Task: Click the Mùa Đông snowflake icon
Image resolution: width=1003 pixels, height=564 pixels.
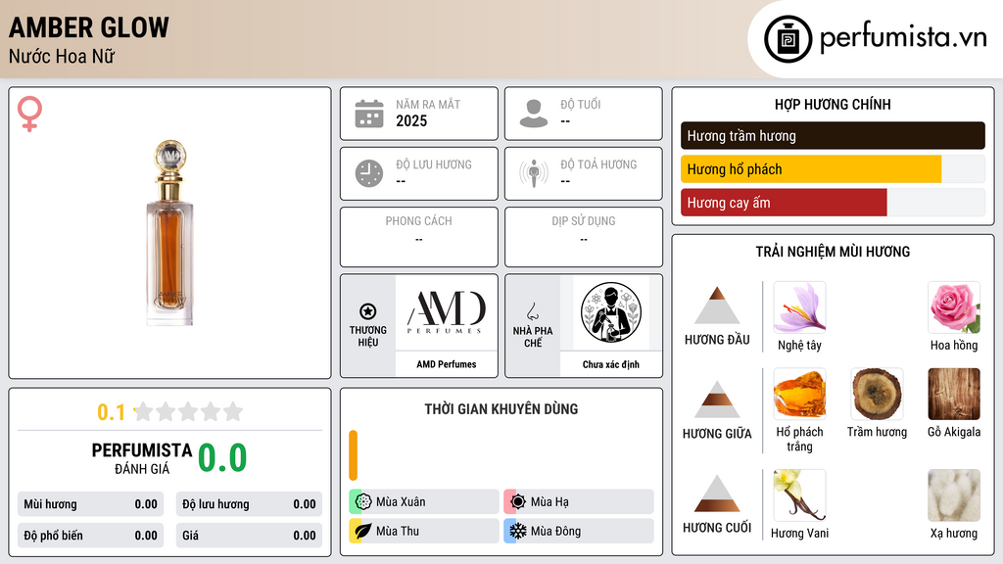Action: click(x=518, y=531)
